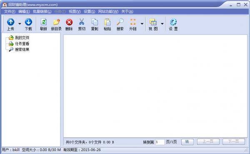Image resolution: width=250 pixels, height=154 pixels.
Task: Expand the dropdown arrow next to 外链
Action: (x=142, y=24)
